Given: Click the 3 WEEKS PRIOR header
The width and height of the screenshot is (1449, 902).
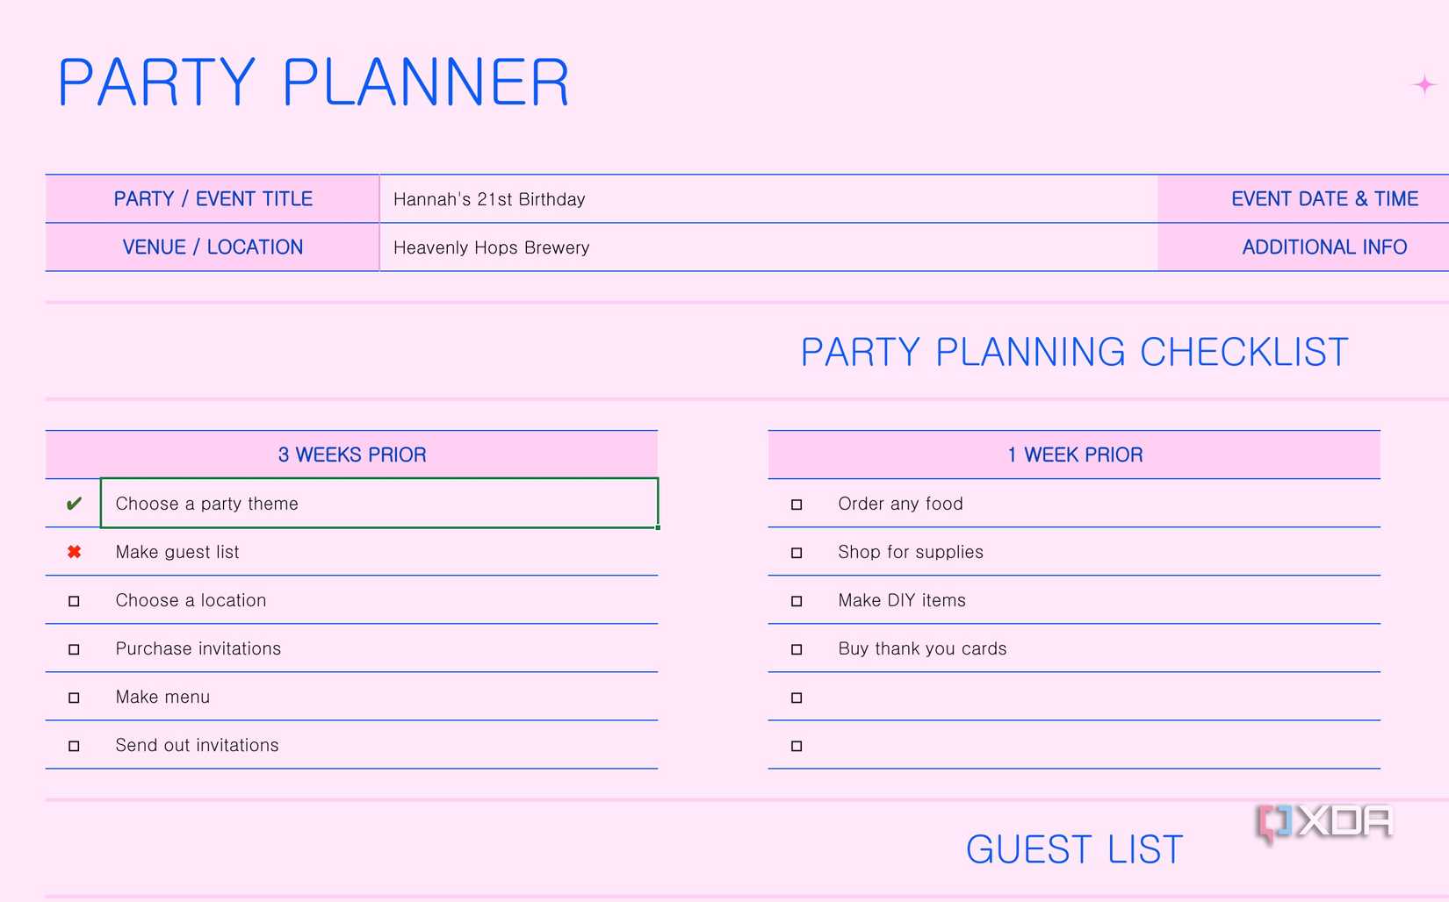Looking at the screenshot, I should tap(351, 455).
